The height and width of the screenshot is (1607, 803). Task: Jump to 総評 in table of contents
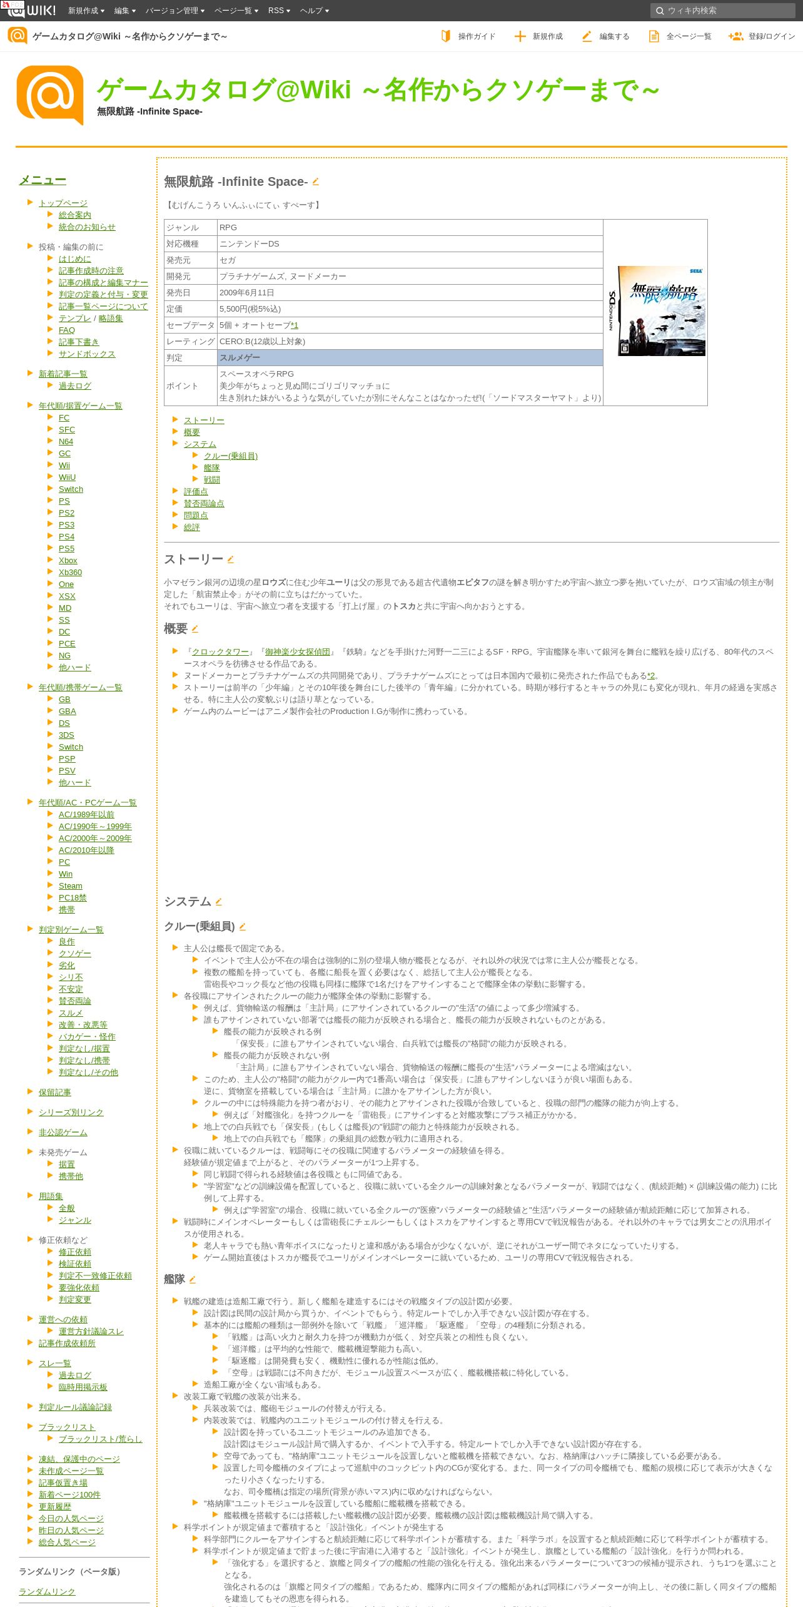point(192,527)
